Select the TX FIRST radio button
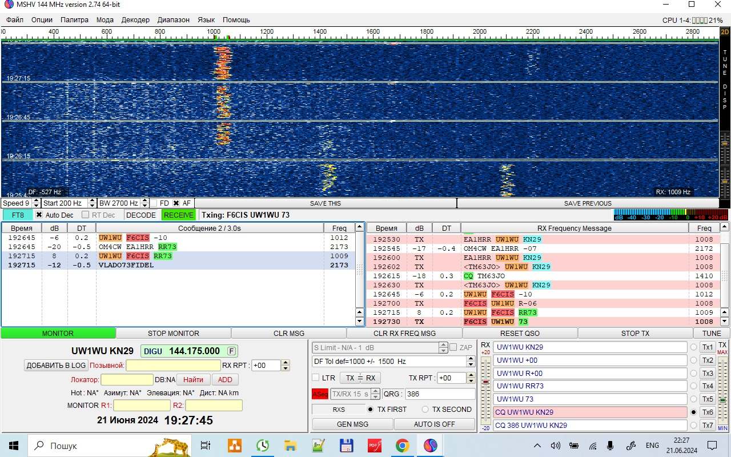Viewport: 731px width, 457px height. 370,409
